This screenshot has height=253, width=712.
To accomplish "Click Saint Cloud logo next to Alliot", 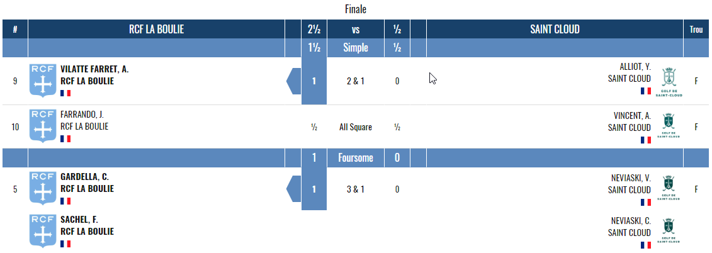I will [x=669, y=81].
